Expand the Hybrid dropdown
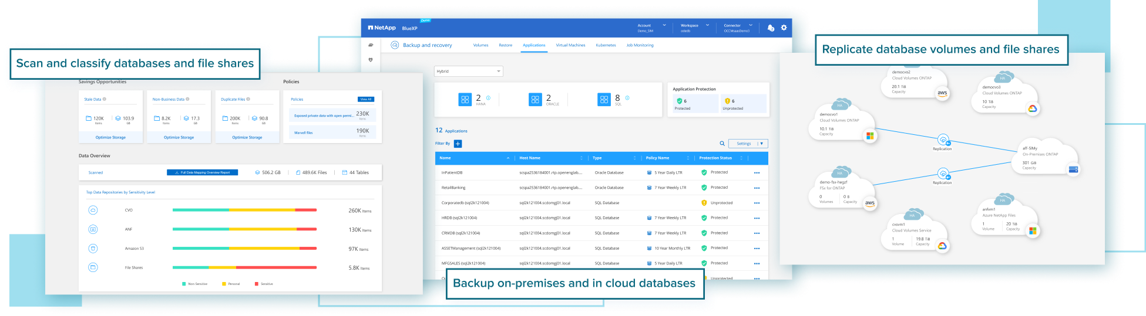 coord(468,72)
